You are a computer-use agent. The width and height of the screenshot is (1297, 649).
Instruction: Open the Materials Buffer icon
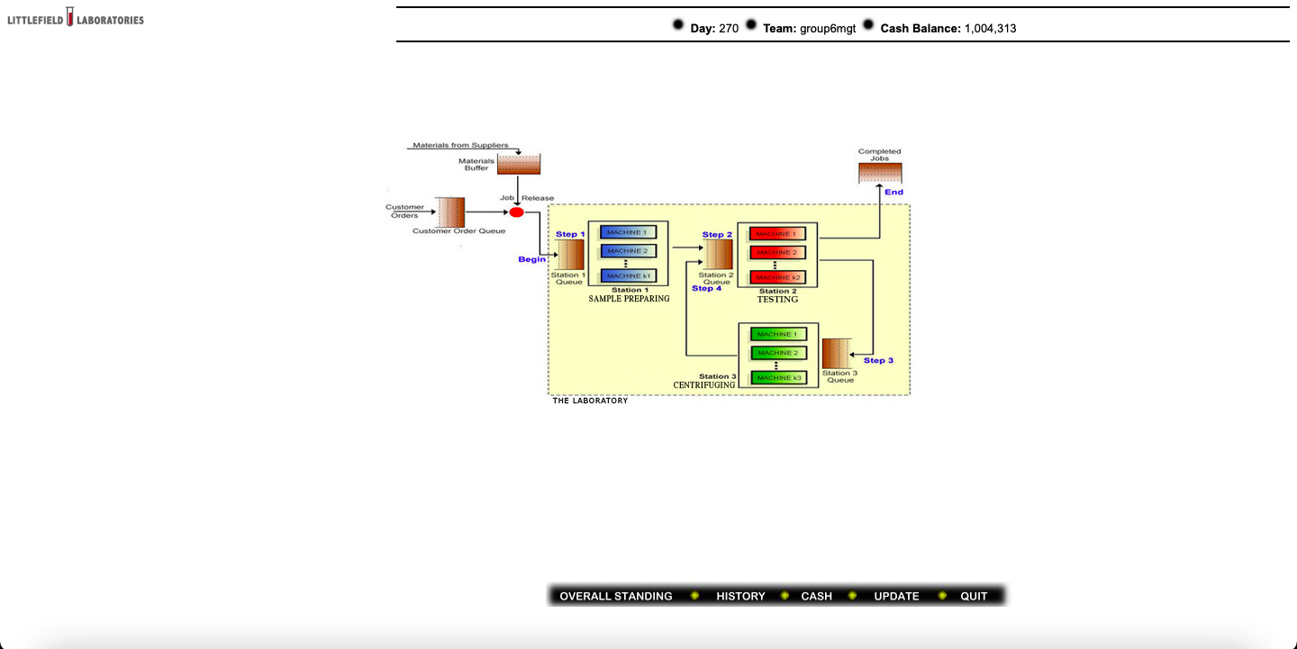[519, 163]
